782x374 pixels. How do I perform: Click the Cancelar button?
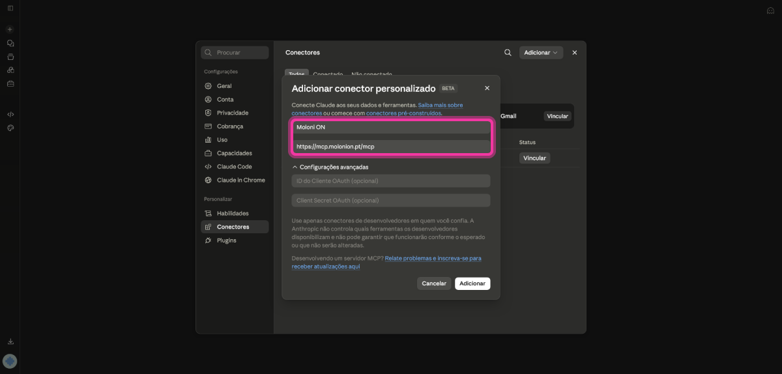tap(434, 283)
